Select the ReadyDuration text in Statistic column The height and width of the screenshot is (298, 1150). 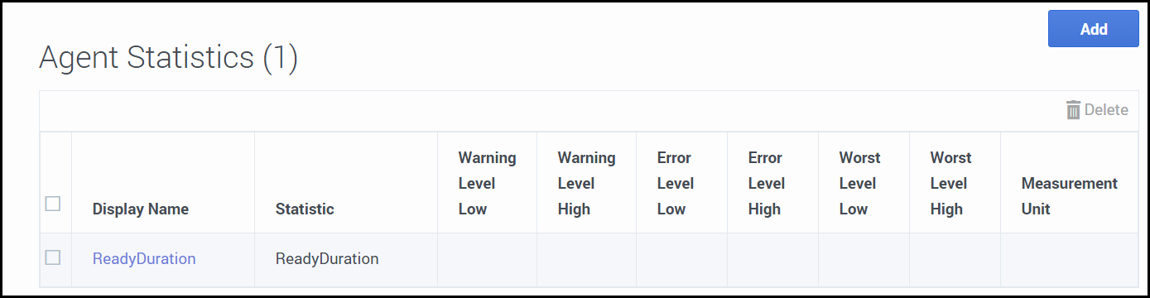(x=327, y=259)
